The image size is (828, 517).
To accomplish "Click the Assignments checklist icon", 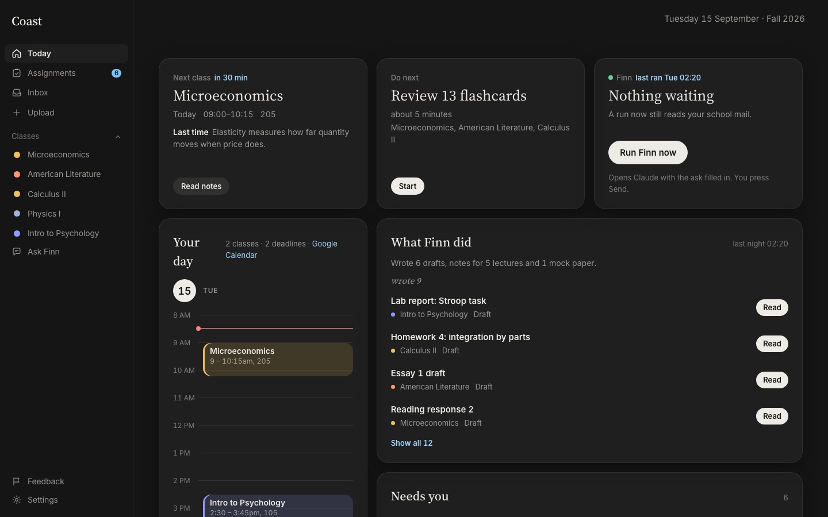I will (17, 73).
